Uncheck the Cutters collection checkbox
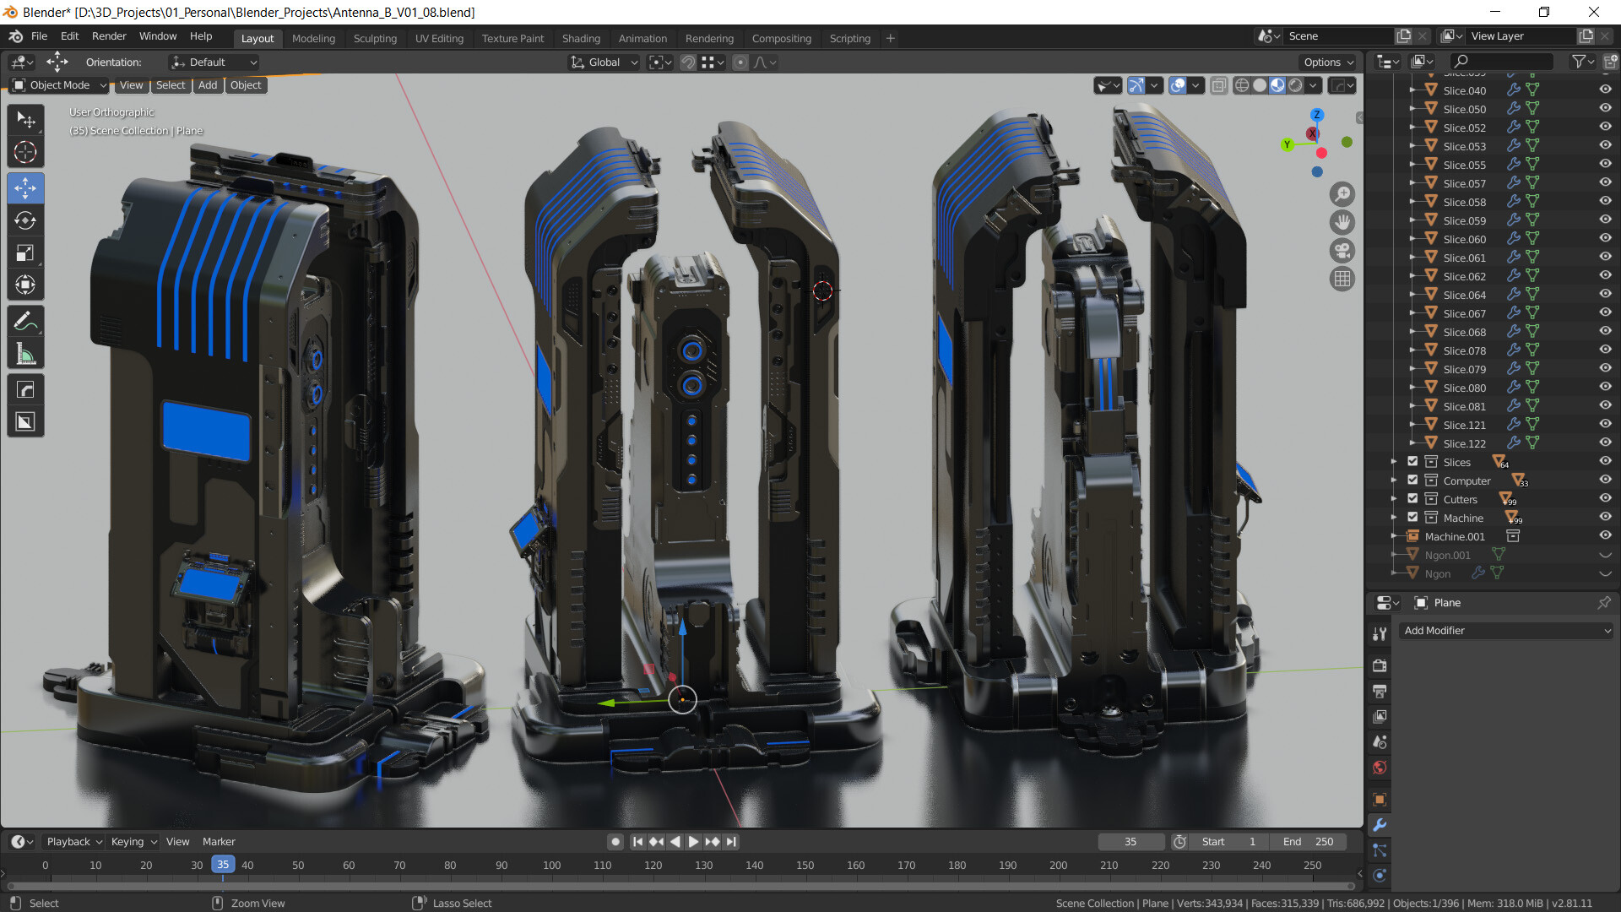This screenshot has width=1621, height=912. (x=1412, y=498)
